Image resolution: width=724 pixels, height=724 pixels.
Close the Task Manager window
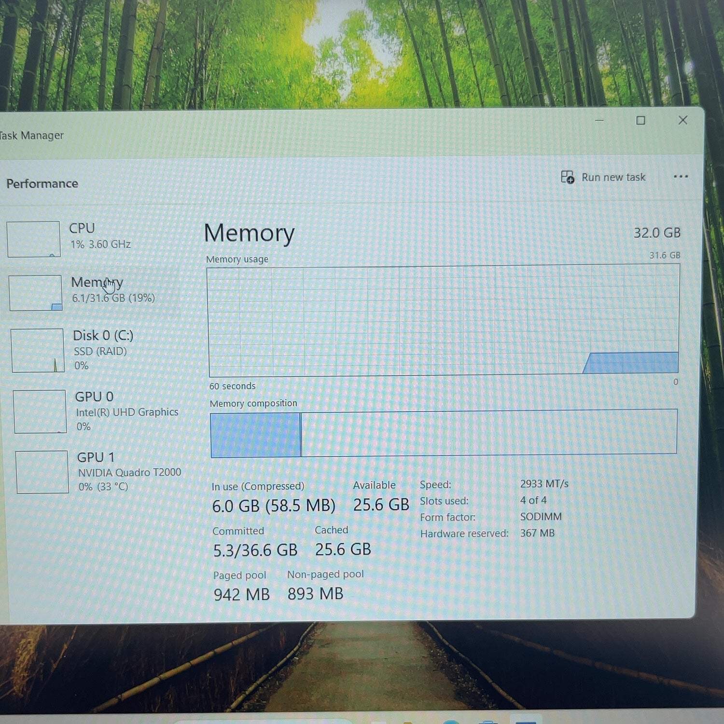[682, 120]
